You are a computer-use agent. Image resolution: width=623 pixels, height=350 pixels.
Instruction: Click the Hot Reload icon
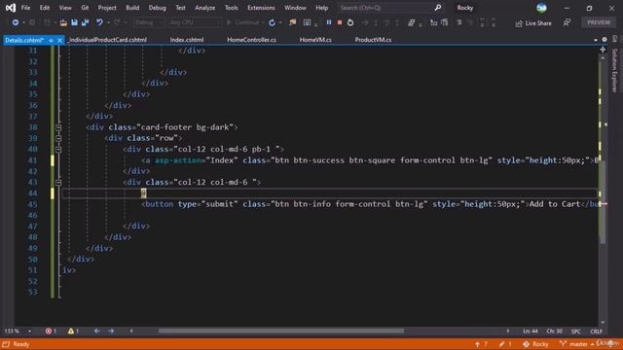[x=272, y=22]
